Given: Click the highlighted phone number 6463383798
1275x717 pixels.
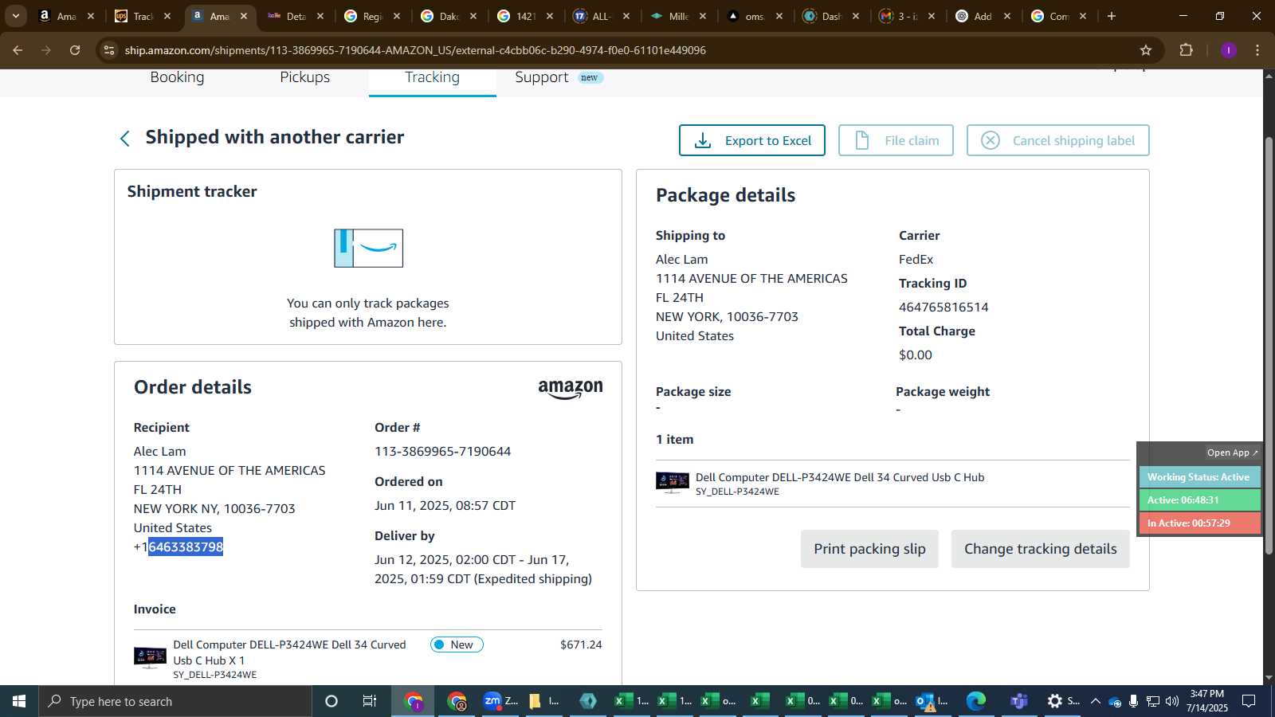Looking at the screenshot, I should [186, 547].
